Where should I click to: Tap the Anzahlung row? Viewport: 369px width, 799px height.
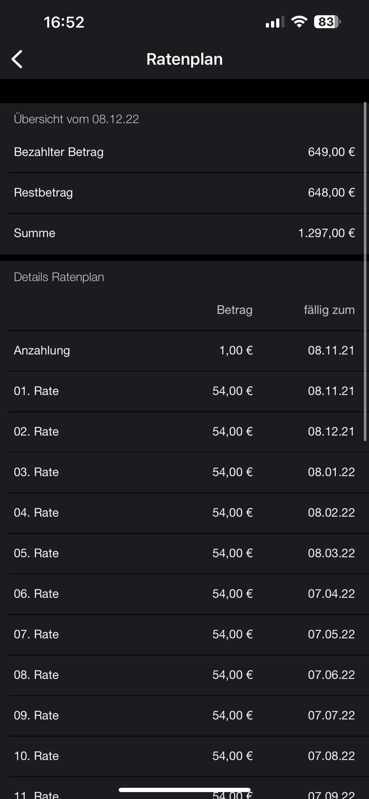click(x=184, y=351)
